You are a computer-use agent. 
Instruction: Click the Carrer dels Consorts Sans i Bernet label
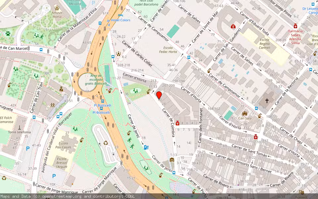click(x=243, y=163)
